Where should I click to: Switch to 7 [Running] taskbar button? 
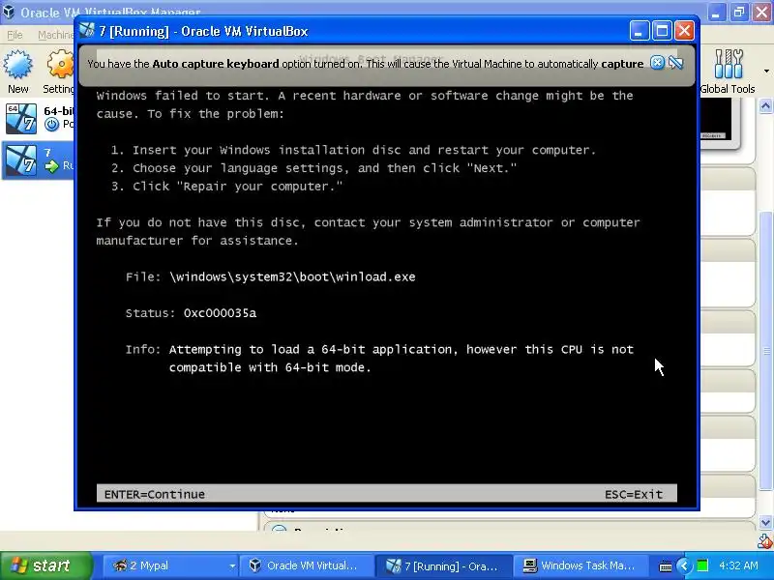point(442,565)
